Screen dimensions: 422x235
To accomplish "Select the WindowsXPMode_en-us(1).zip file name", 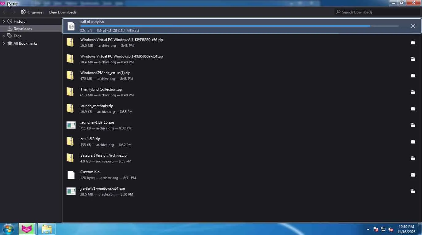I will coord(105,73).
